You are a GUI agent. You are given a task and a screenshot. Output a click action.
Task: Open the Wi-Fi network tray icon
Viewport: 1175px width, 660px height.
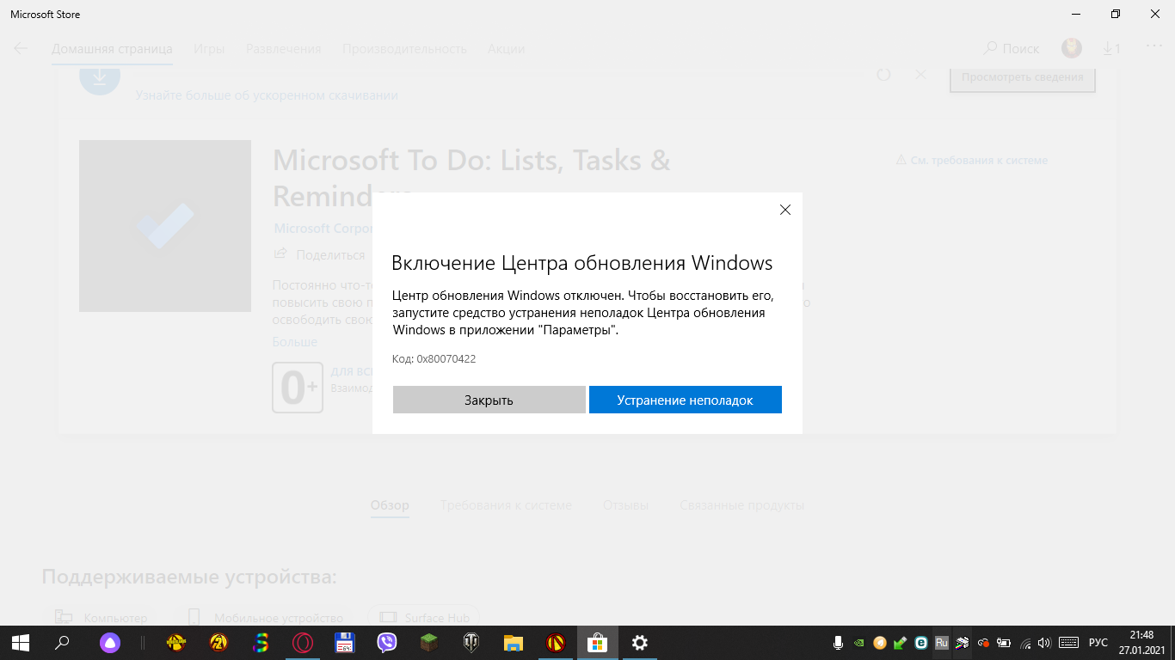(1024, 643)
